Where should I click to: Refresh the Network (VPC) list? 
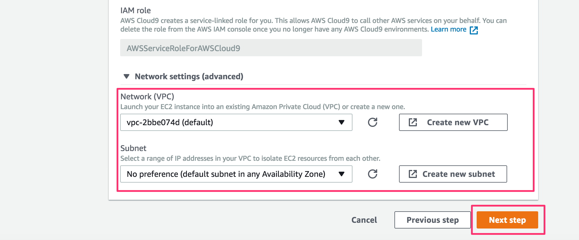(x=373, y=122)
